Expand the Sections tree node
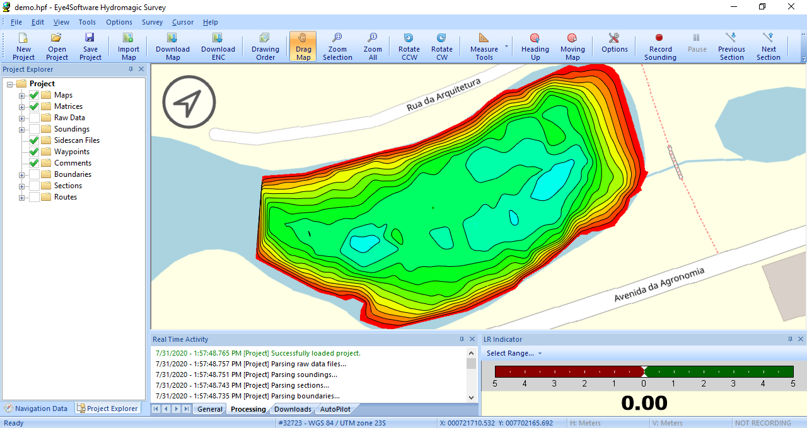The height and width of the screenshot is (428, 807). [21, 186]
